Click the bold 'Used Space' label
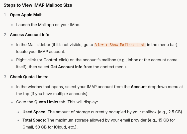The width and height of the screenshot is (187, 134). pyautogui.click(x=34, y=112)
